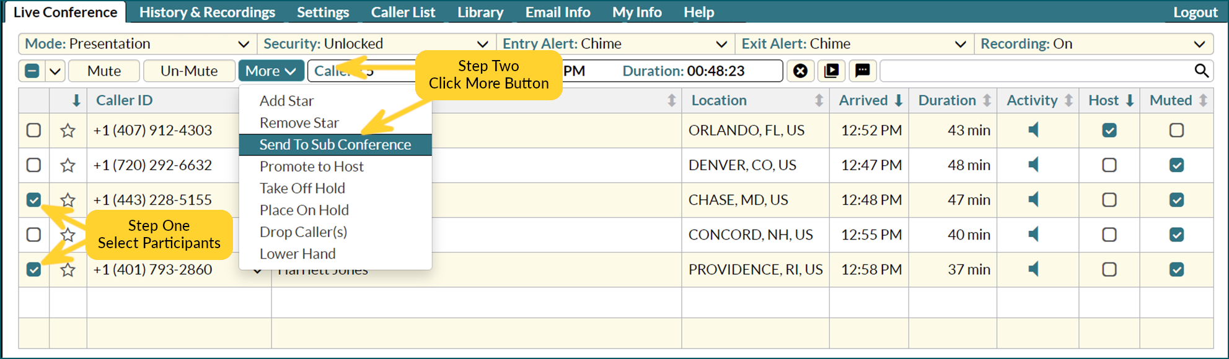
Task: Click the Logout link
Action: (1195, 12)
